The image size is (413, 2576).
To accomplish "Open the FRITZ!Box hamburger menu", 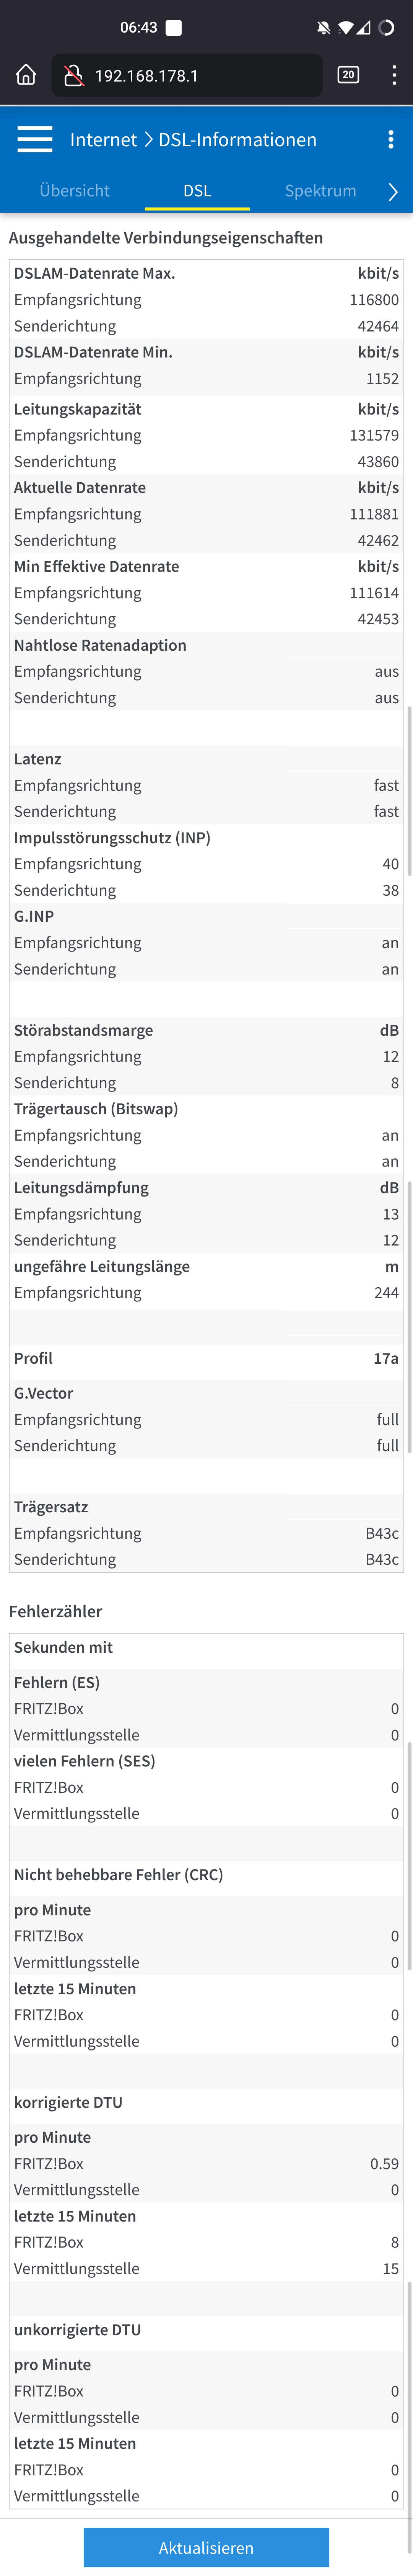I will (x=35, y=139).
